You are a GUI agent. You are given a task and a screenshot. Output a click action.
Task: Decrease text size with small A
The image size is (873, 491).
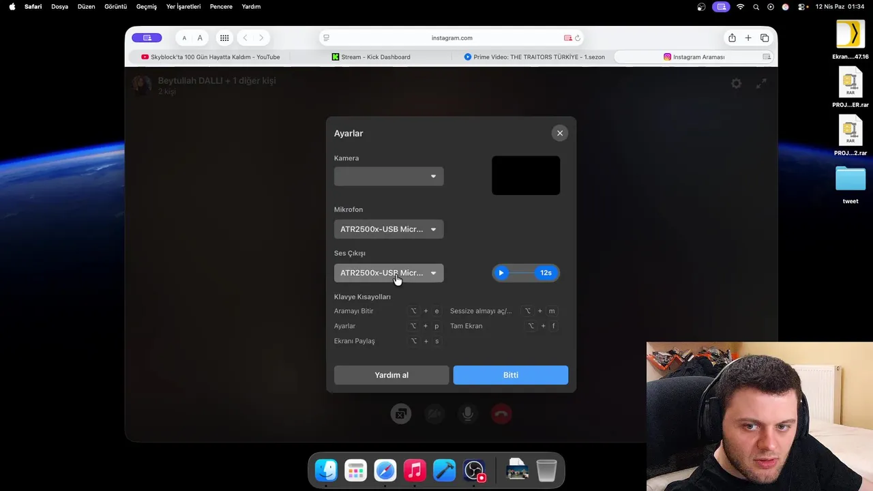184,38
